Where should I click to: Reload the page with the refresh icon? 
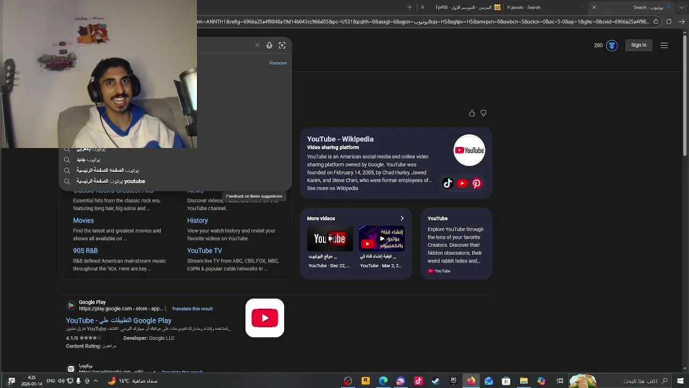click(x=669, y=22)
